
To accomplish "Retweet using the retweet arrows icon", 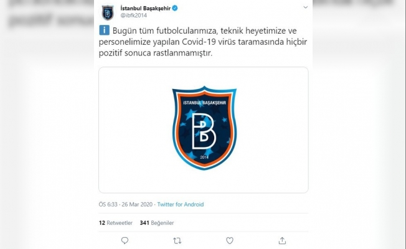I will pos(177,241).
